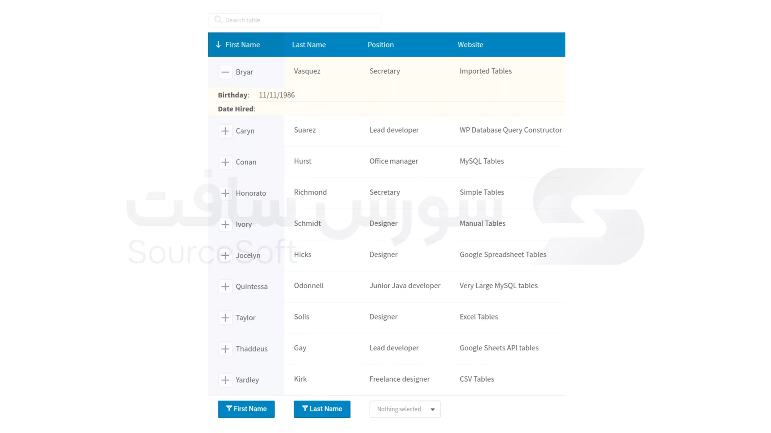Collapse the Bryar row details
This screenshot has width=771, height=433.
[x=225, y=72]
